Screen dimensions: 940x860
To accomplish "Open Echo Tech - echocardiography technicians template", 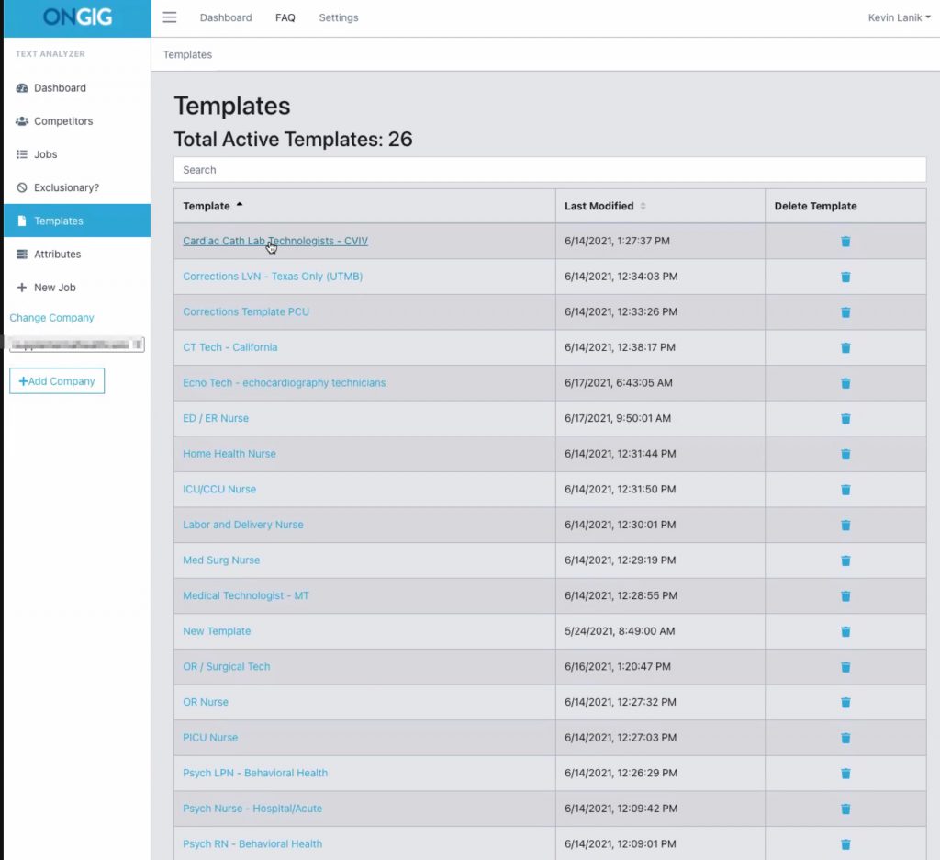I will pos(285,382).
